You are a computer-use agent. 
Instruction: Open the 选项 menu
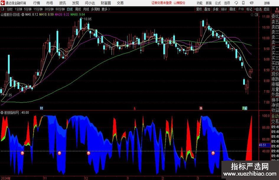227,3
